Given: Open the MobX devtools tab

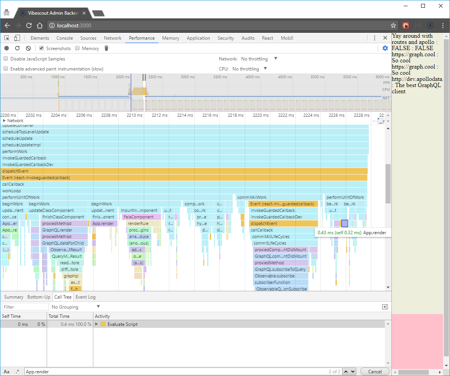Looking at the screenshot, I should pos(287,38).
